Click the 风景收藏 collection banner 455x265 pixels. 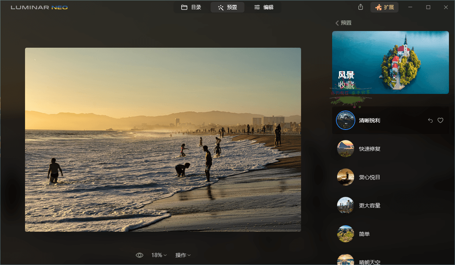[x=391, y=62]
